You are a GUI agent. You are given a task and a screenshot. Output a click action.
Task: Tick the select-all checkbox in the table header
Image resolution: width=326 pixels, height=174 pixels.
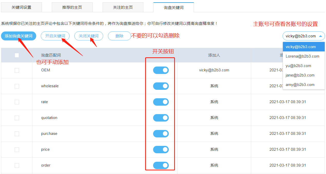[17, 55]
